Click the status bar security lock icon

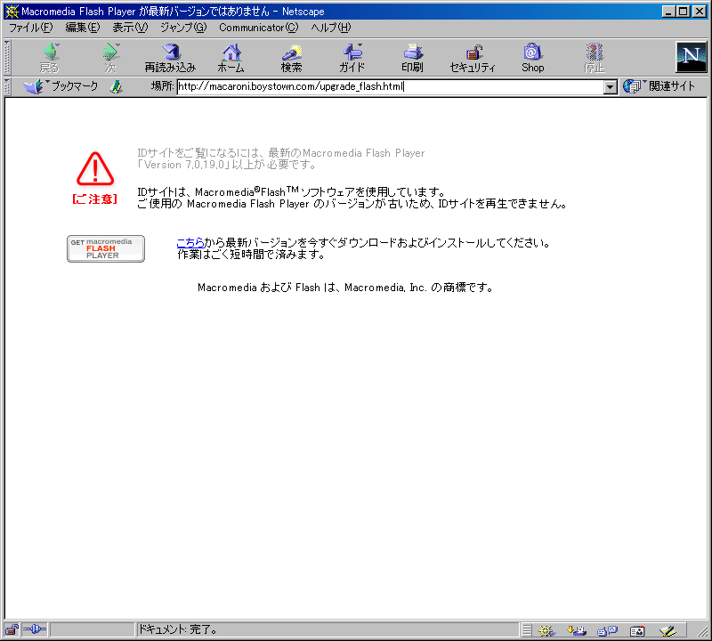(x=12, y=629)
